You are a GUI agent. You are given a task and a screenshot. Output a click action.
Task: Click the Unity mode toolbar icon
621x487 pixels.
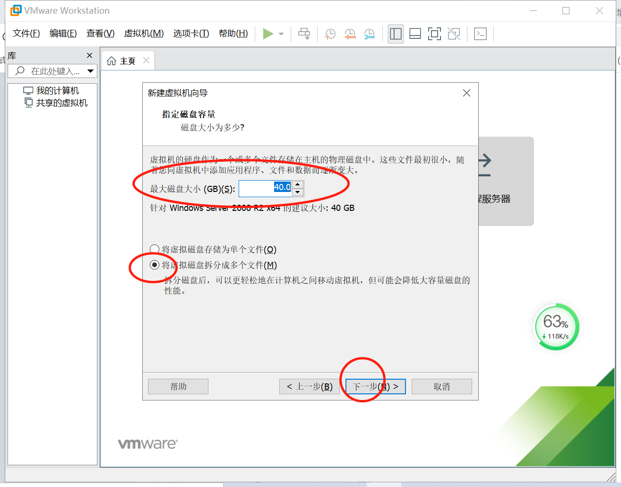(454, 34)
